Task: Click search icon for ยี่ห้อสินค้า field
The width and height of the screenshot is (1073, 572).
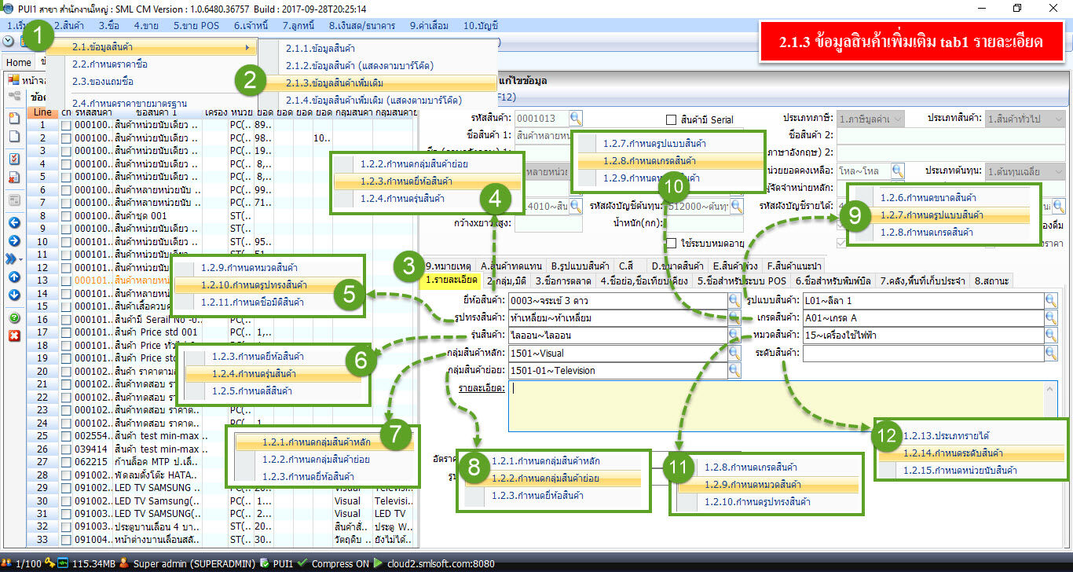Action: (x=734, y=300)
